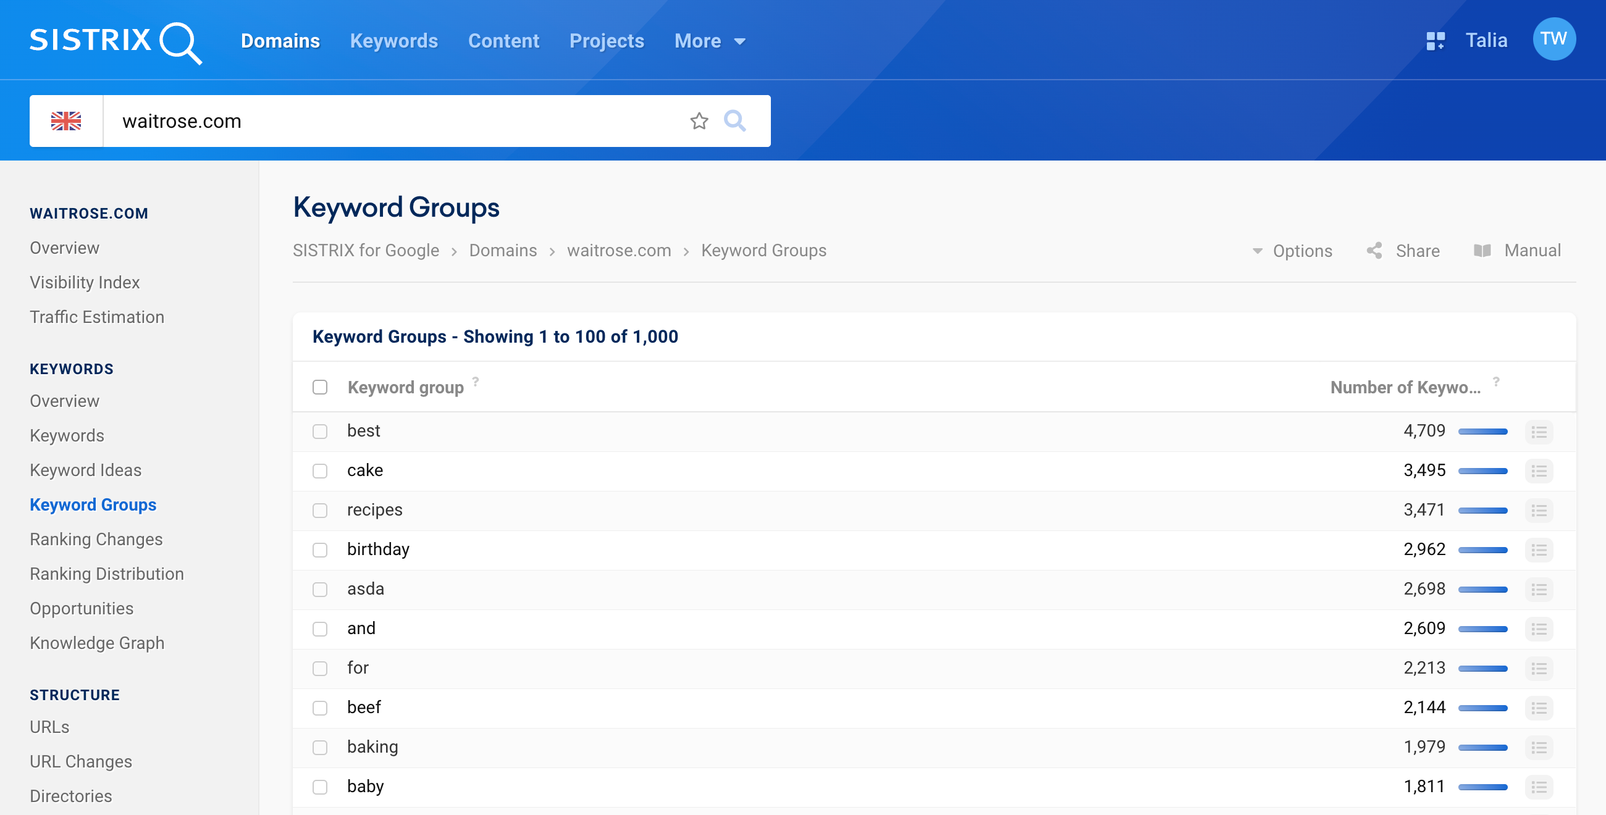Click Traffic Estimation in sidebar
This screenshot has width=1606, height=815.
[98, 317]
